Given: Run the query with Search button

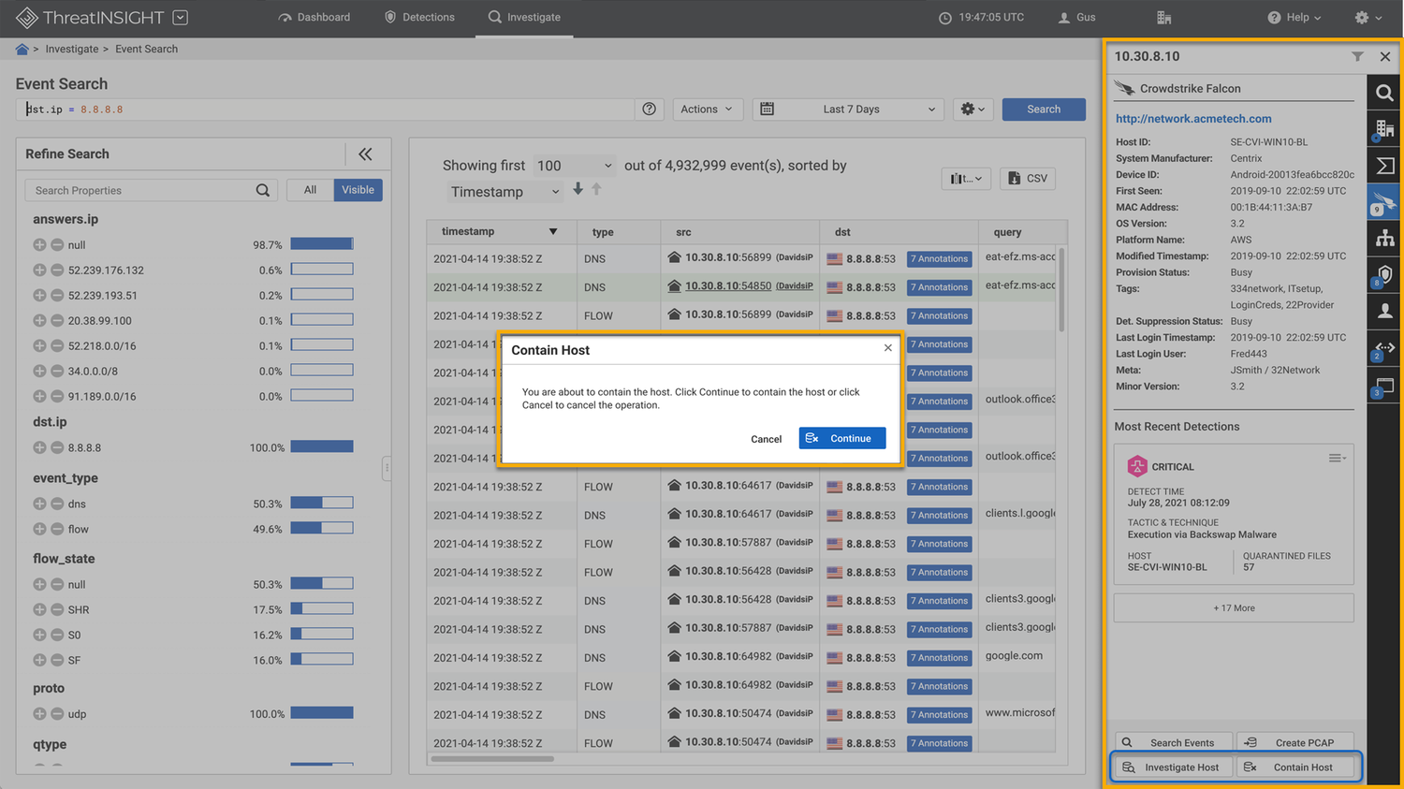Looking at the screenshot, I should point(1044,110).
